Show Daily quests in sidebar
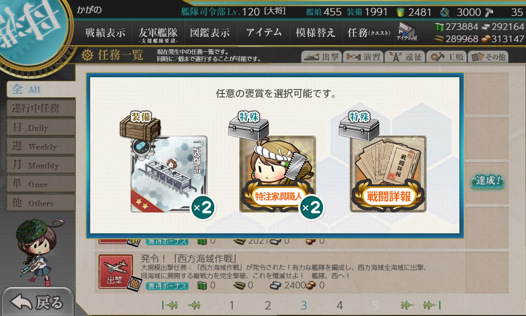Viewport: 526px width, 316px height. (x=41, y=127)
